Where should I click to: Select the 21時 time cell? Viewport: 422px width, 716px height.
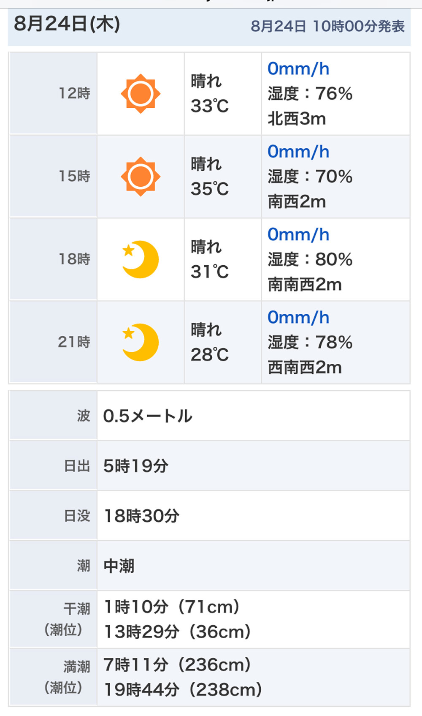tap(53, 342)
